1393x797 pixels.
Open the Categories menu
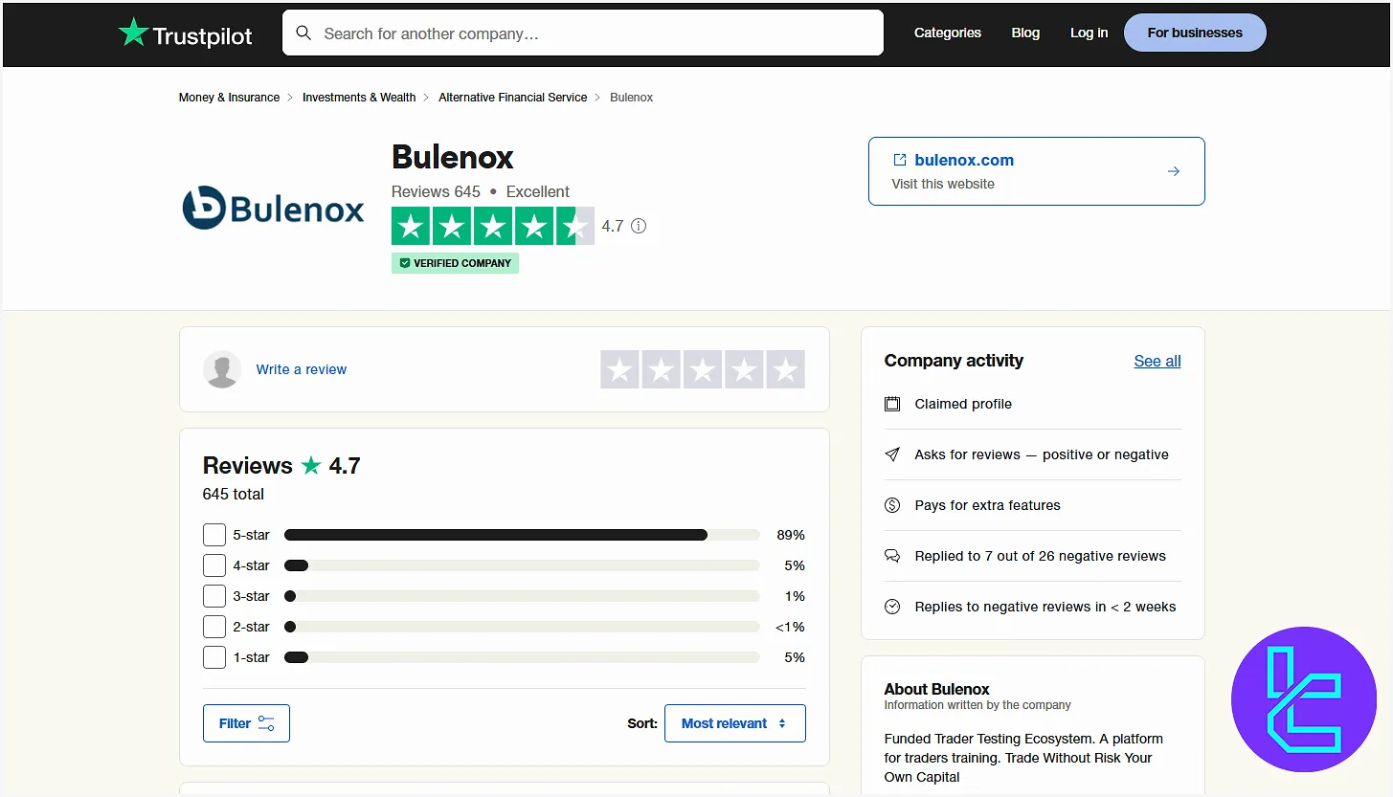click(x=947, y=33)
